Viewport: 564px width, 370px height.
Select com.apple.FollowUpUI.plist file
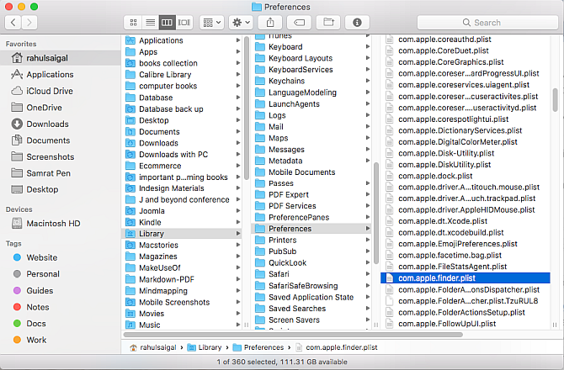(466, 324)
